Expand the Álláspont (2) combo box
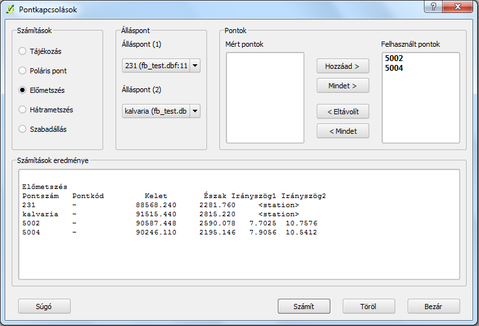The height and width of the screenshot is (326, 479). [x=161, y=111]
